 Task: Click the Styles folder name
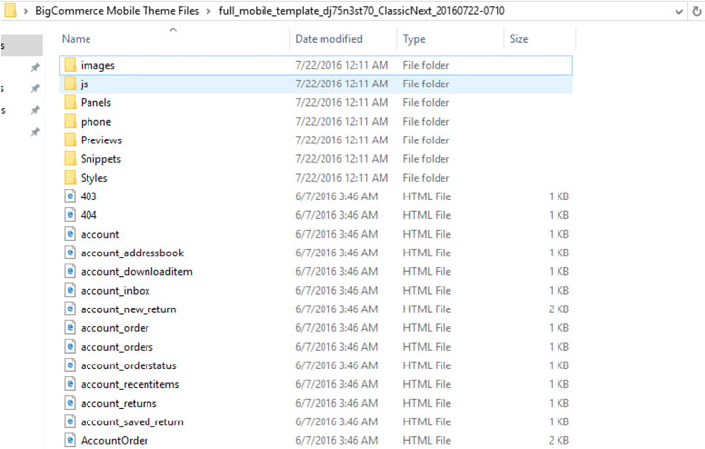[x=94, y=178]
